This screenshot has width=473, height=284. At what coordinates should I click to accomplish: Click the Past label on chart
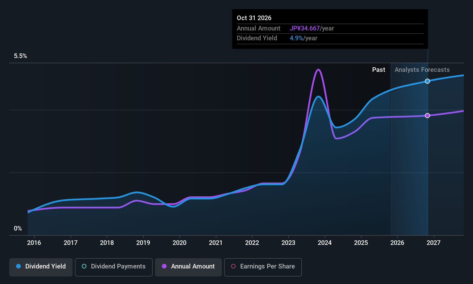tap(379, 70)
